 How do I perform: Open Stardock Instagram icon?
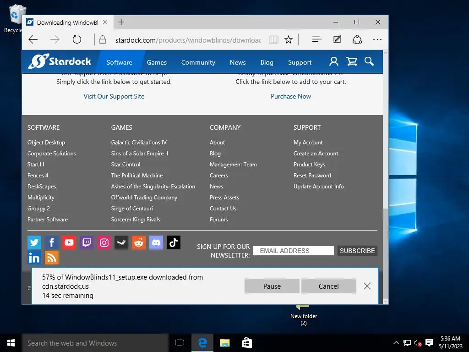[104, 242]
